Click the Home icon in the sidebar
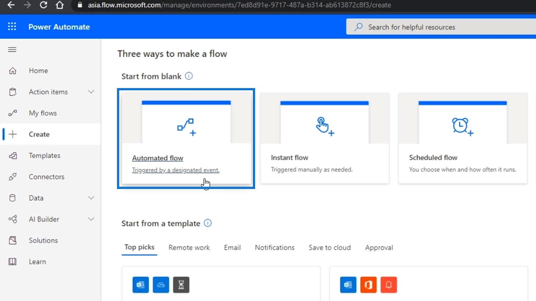The width and height of the screenshot is (536, 301). click(12, 71)
